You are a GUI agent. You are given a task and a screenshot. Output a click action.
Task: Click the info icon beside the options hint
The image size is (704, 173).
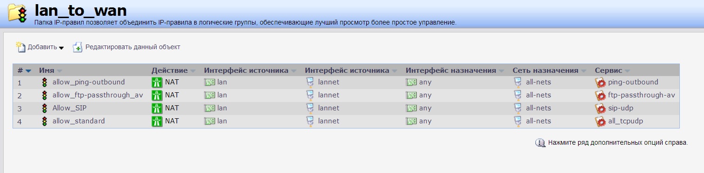coord(540,142)
